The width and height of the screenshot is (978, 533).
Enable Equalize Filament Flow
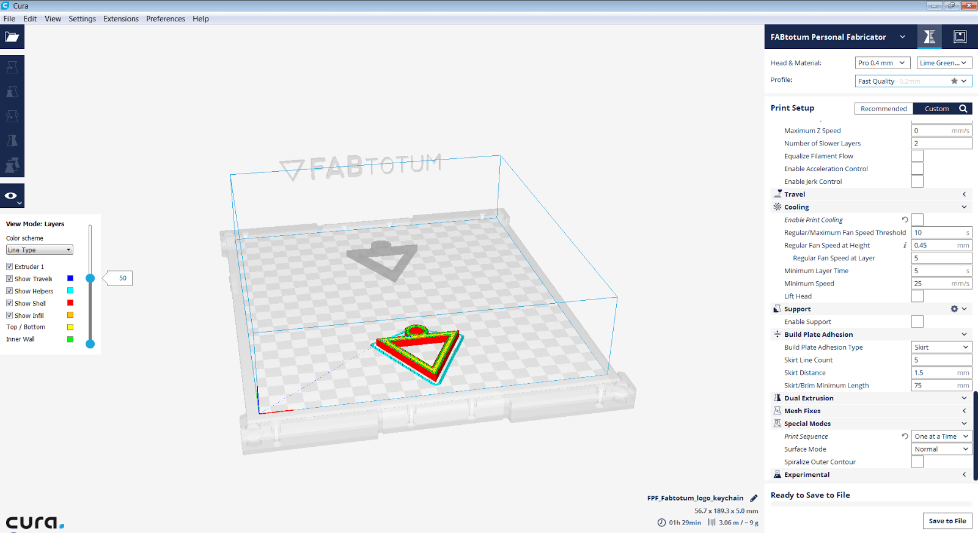(x=917, y=156)
